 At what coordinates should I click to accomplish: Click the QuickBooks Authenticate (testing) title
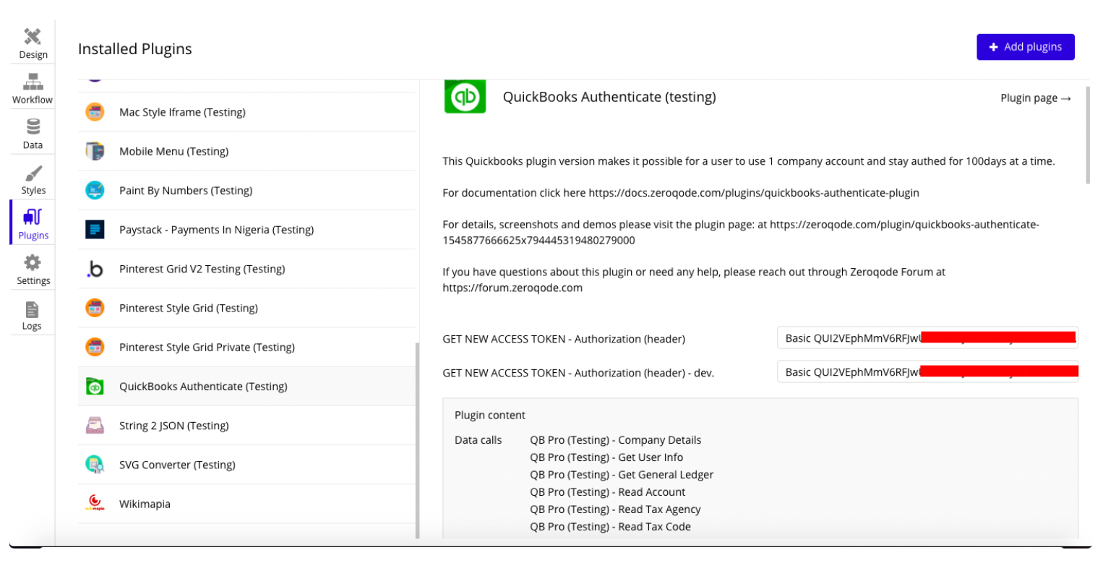[609, 97]
